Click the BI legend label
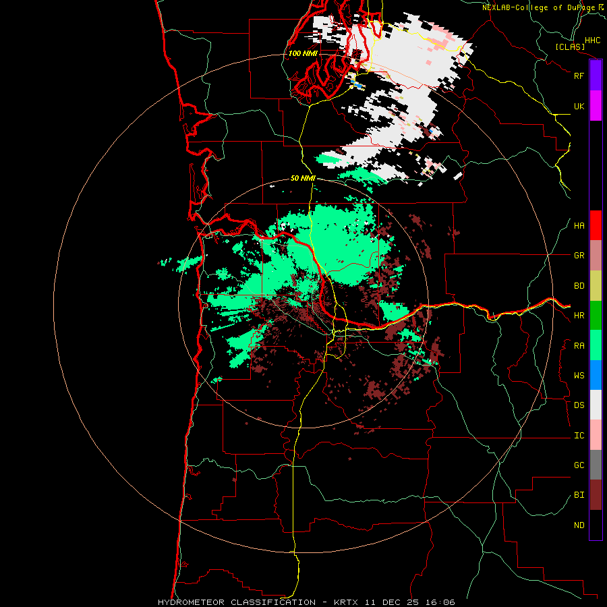Viewport: 607px width, 607px height. [x=579, y=495]
